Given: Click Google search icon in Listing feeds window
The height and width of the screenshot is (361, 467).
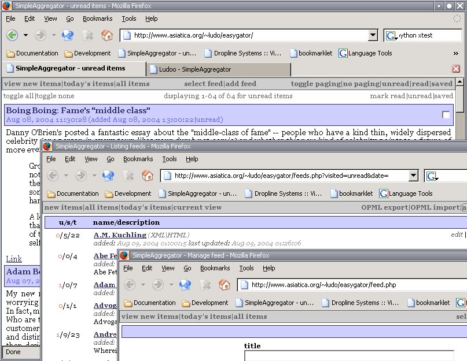Looking at the screenshot, I should 432,176.
